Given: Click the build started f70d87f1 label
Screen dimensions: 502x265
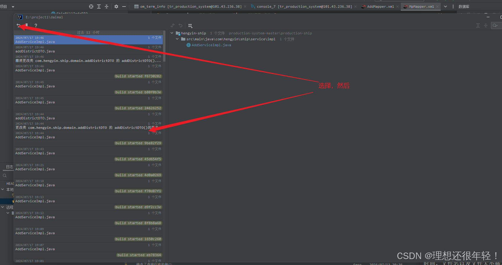Looking at the screenshot, I should point(138,191).
